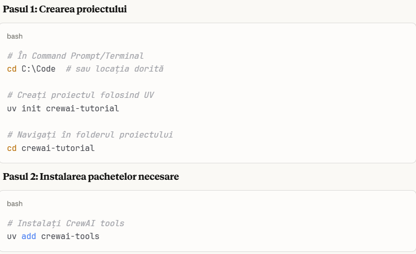Click crewai-tutorial in the last cd command

tap(58, 148)
